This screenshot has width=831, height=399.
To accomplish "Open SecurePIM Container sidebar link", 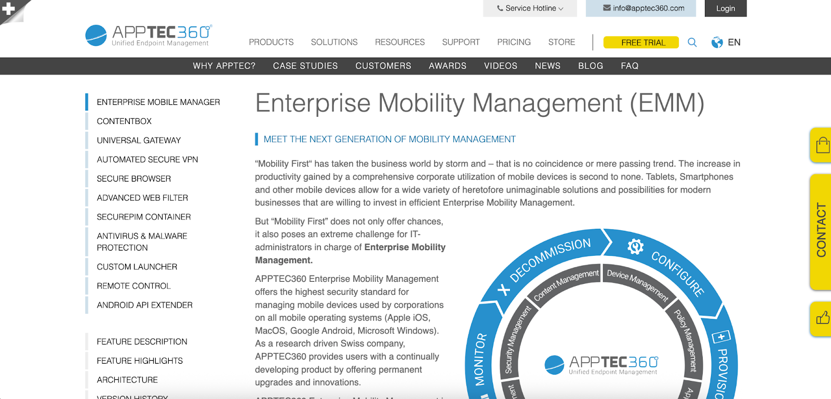I will [x=144, y=217].
